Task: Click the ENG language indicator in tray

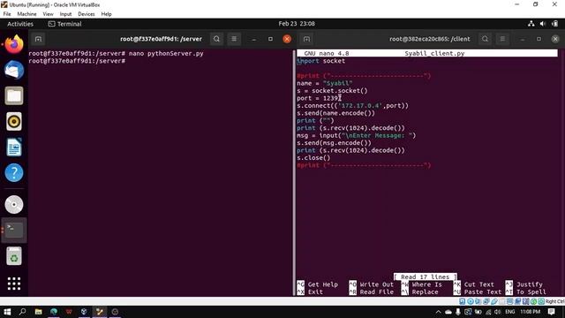Action: coord(510,312)
